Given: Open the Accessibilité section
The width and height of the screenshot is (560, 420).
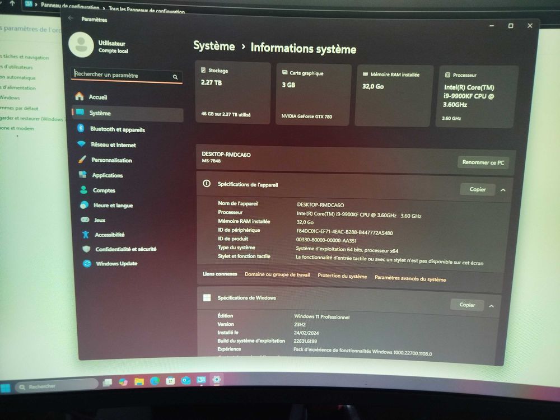Looking at the screenshot, I should tap(109, 235).
